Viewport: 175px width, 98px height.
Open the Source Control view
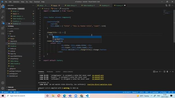click(3, 23)
